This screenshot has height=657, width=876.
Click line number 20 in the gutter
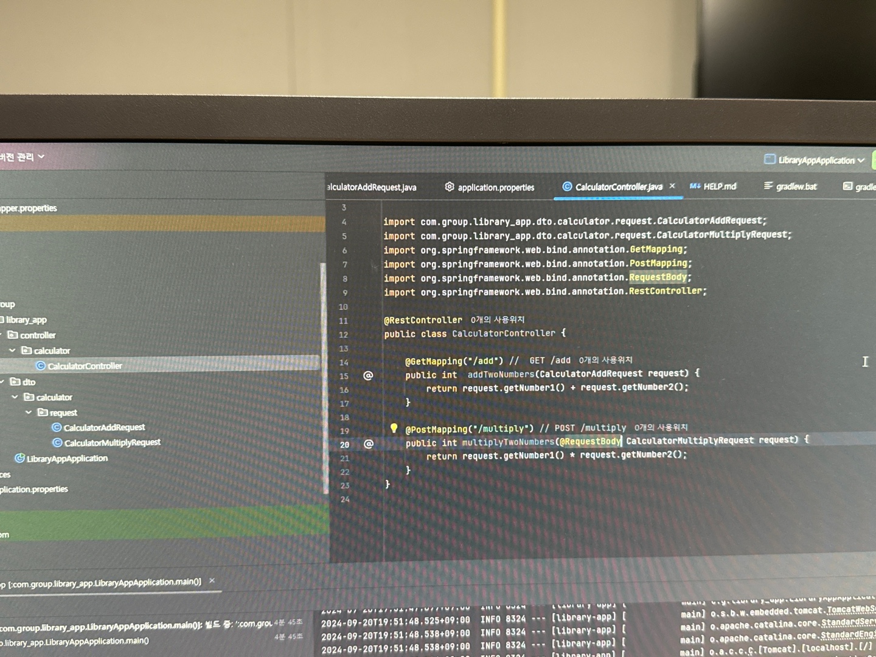click(x=345, y=445)
